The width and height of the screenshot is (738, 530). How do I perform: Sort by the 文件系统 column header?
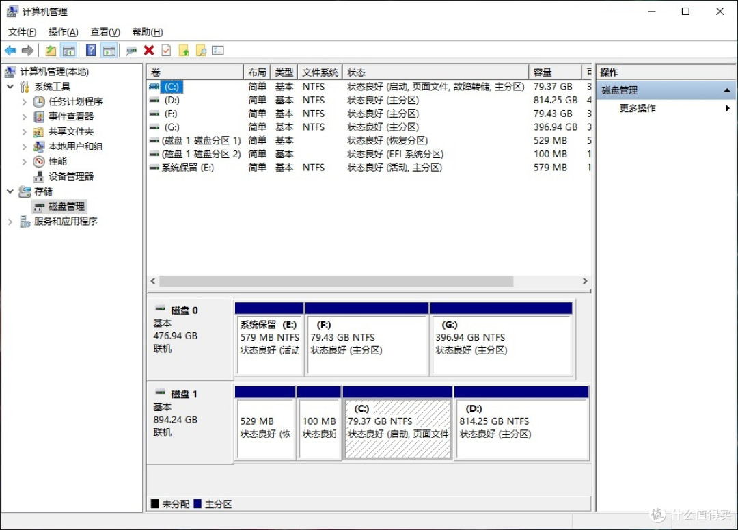tap(320, 72)
